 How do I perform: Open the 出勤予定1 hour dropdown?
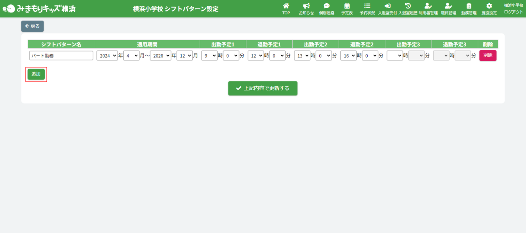pyautogui.click(x=209, y=56)
